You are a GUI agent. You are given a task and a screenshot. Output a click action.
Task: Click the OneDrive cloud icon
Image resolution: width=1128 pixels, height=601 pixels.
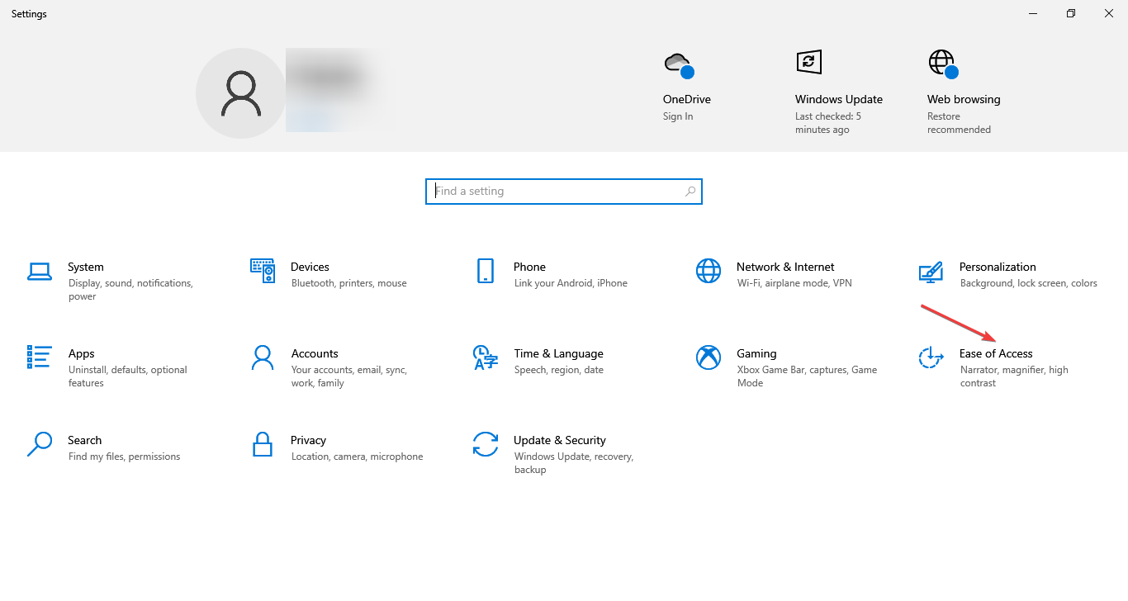click(678, 64)
